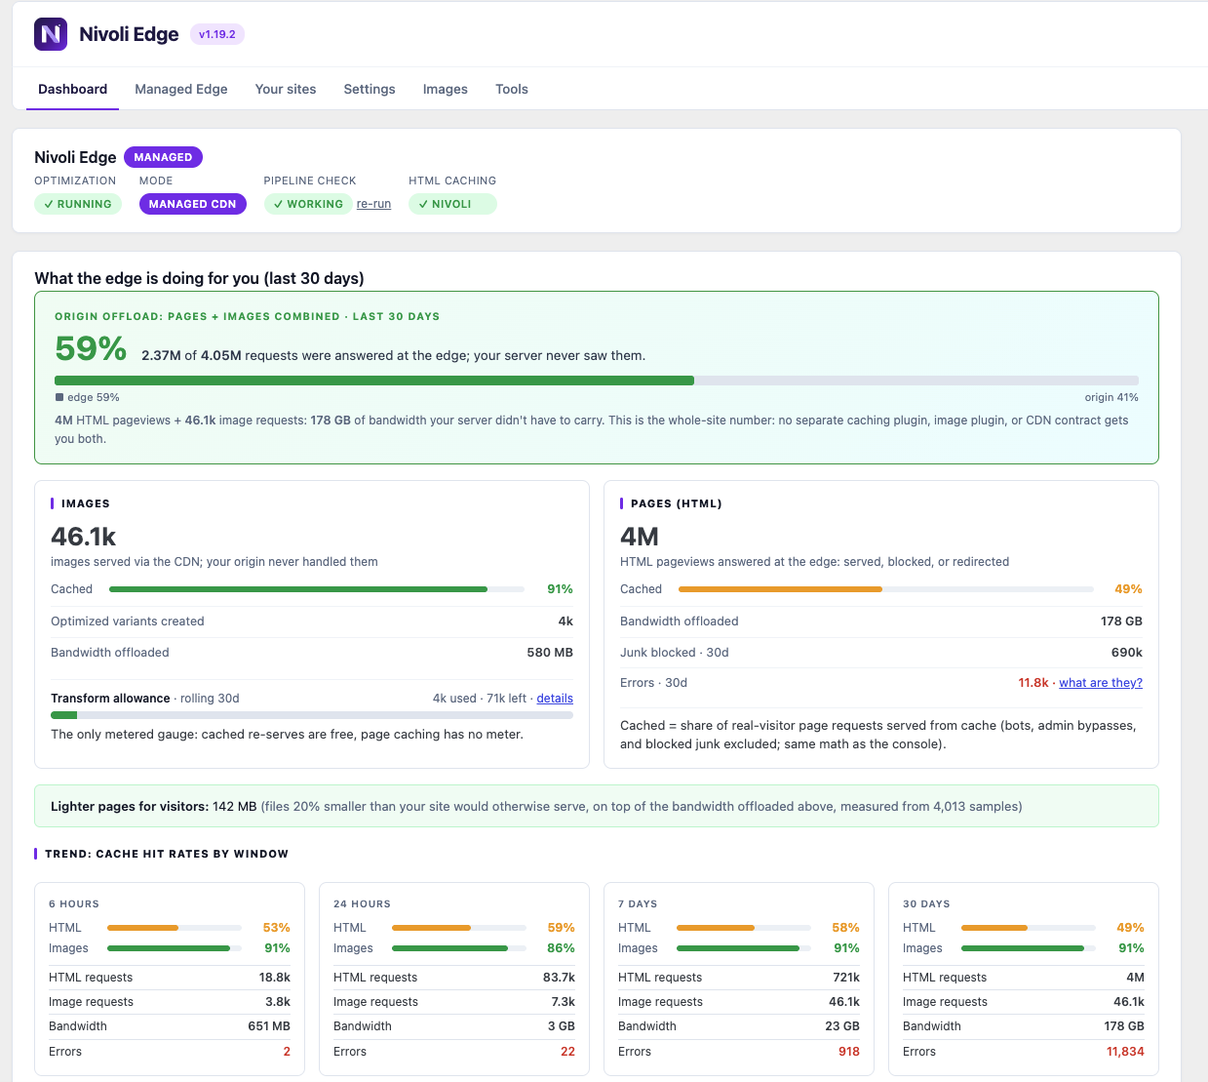Click the 6 hours Bandwidth 651 MB value

point(269,1026)
